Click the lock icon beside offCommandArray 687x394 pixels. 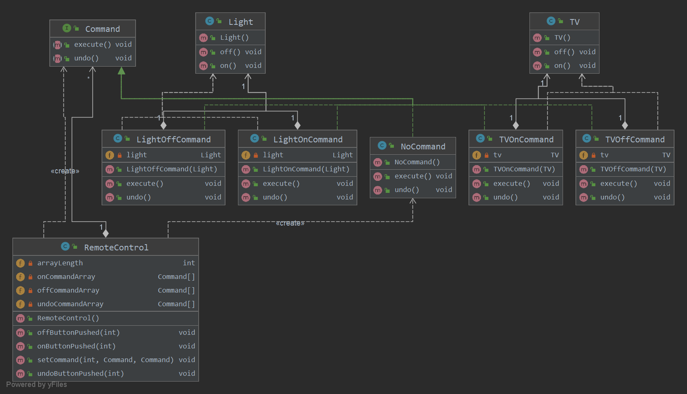click(30, 291)
